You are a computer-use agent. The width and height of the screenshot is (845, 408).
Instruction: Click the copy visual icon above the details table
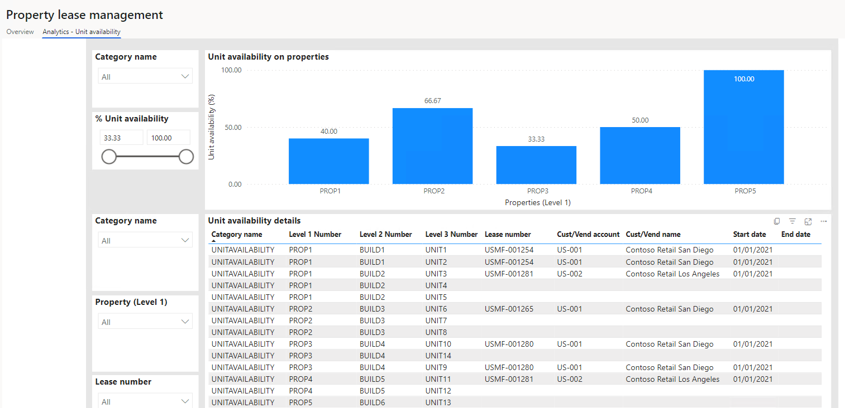(x=777, y=221)
